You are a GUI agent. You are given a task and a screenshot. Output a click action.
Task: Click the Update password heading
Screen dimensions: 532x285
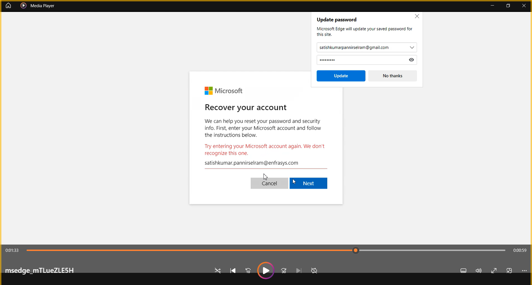tap(337, 20)
